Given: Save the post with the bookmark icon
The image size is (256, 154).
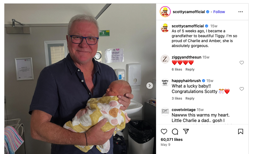Looking at the screenshot, I should pyautogui.click(x=241, y=131).
